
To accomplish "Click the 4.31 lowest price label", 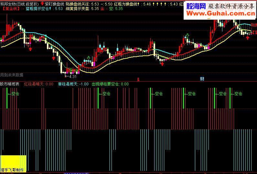I will pos(73,76).
